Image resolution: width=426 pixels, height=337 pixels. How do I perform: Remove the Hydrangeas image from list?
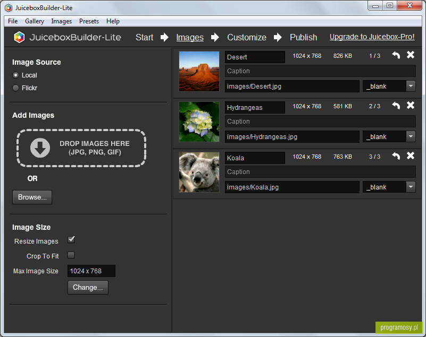click(411, 106)
